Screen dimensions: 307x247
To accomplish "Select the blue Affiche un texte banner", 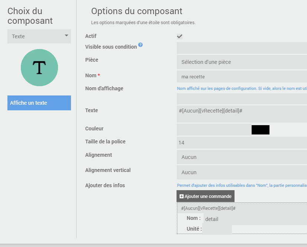I will tap(39, 103).
